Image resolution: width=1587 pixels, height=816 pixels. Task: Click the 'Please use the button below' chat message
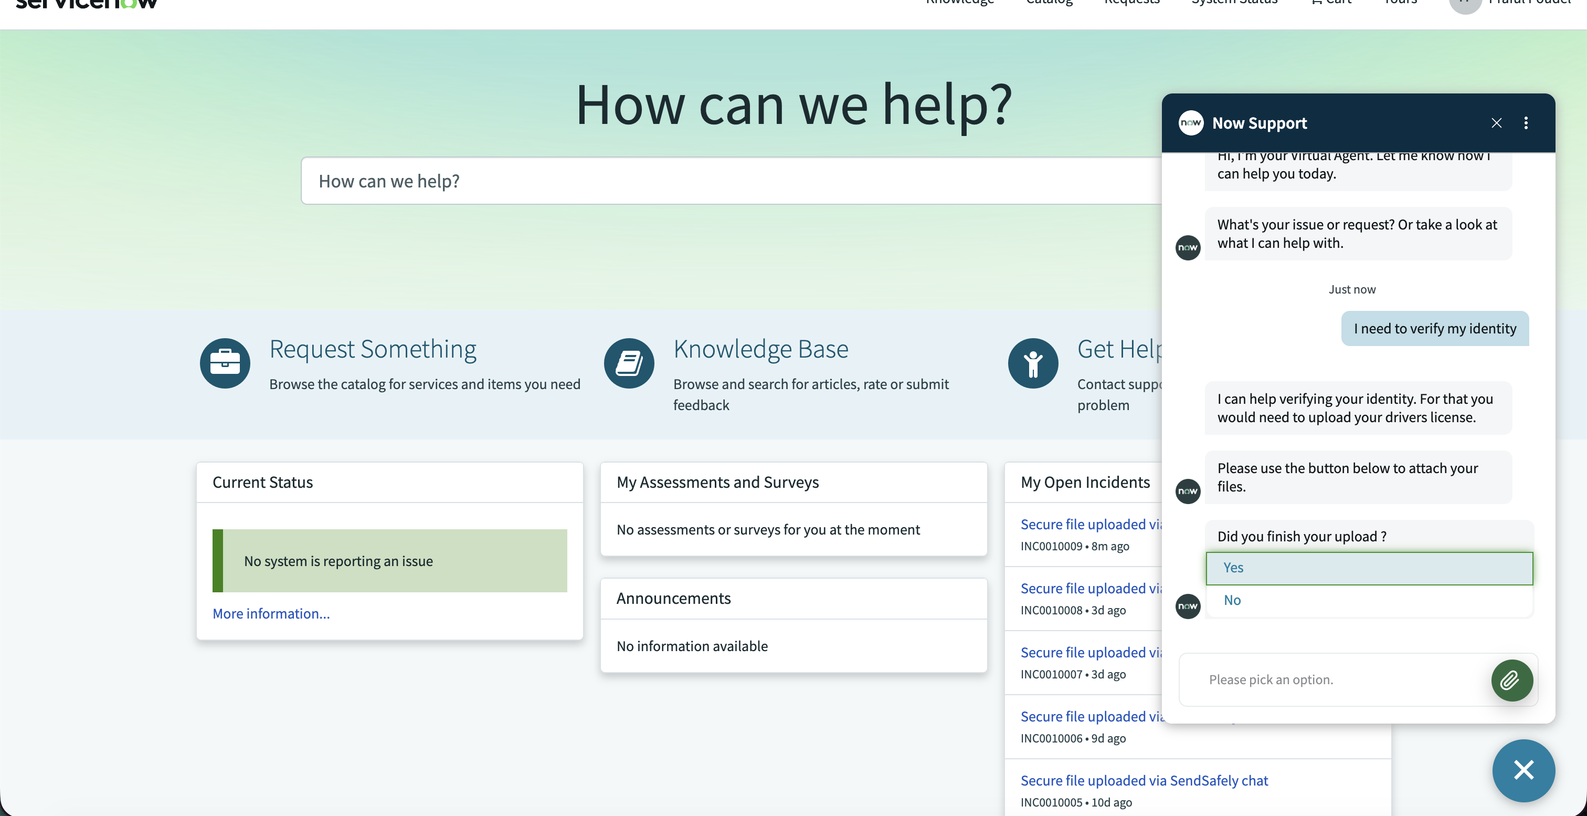[x=1358, y=477]
